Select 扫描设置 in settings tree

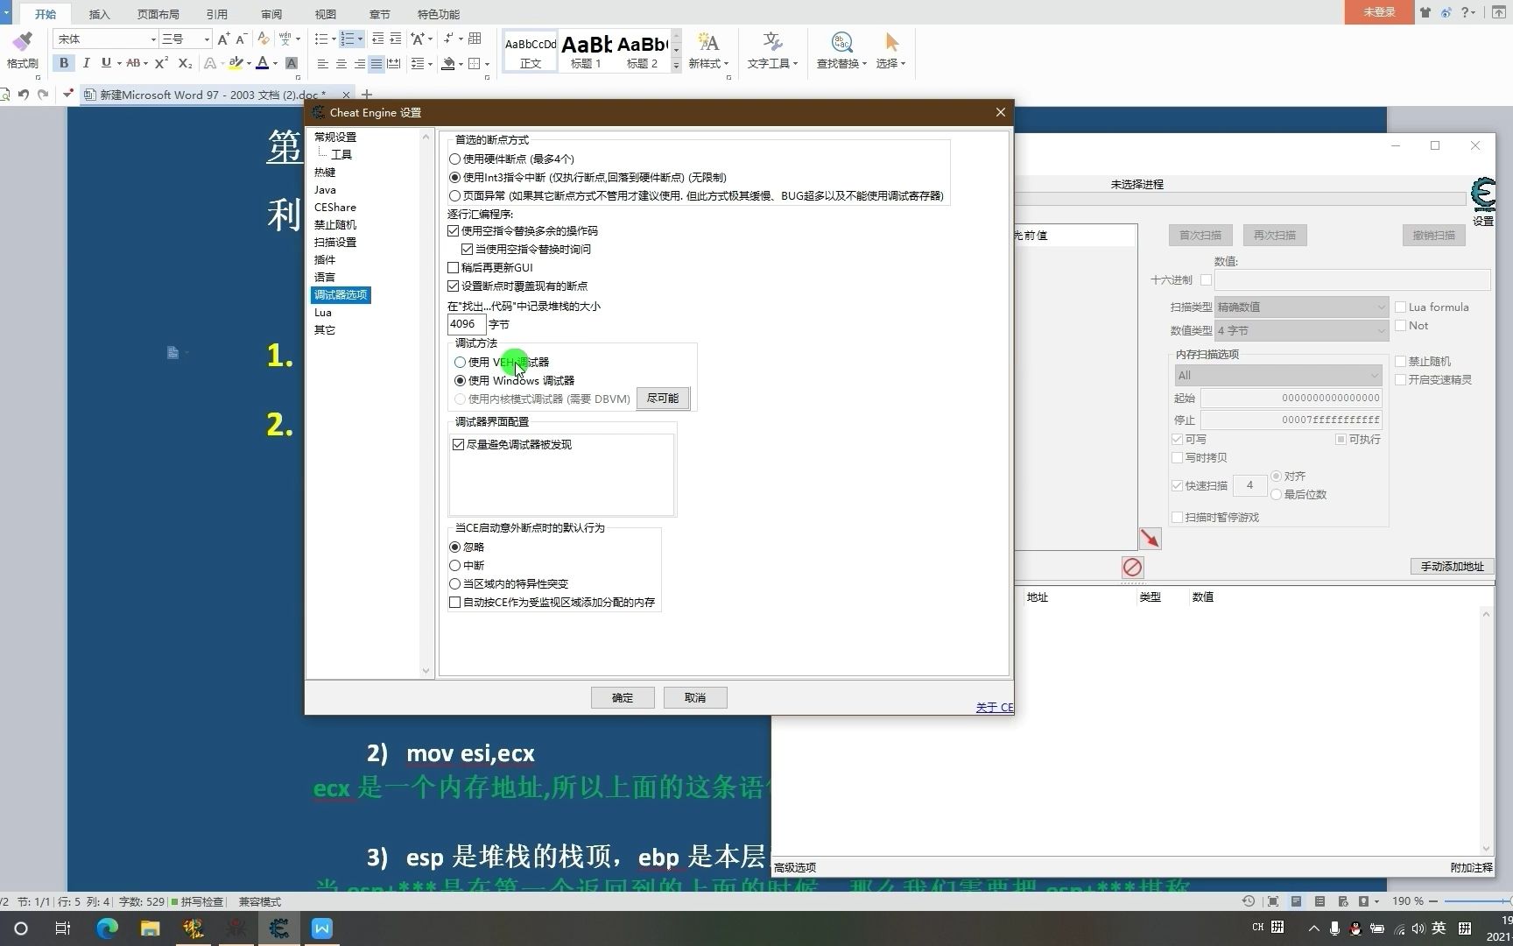[x=335, y=243]
